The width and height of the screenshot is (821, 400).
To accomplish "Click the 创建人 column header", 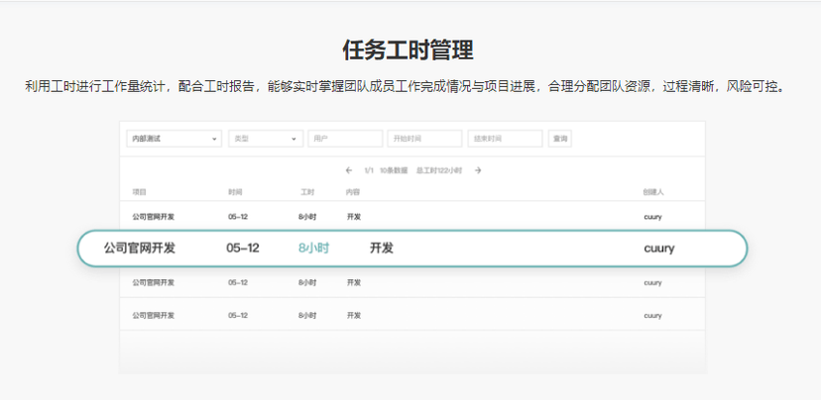I will click(x=653, y=192).
